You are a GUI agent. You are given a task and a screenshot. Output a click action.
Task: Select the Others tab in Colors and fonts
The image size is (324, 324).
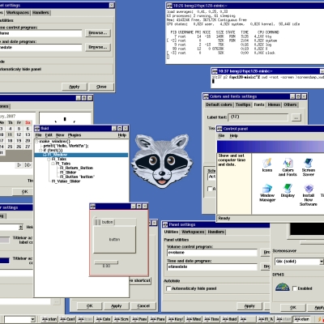[290, 104]
